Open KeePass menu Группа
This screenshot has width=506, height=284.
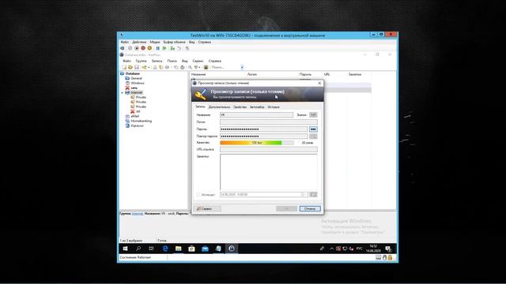click(141, 61)
